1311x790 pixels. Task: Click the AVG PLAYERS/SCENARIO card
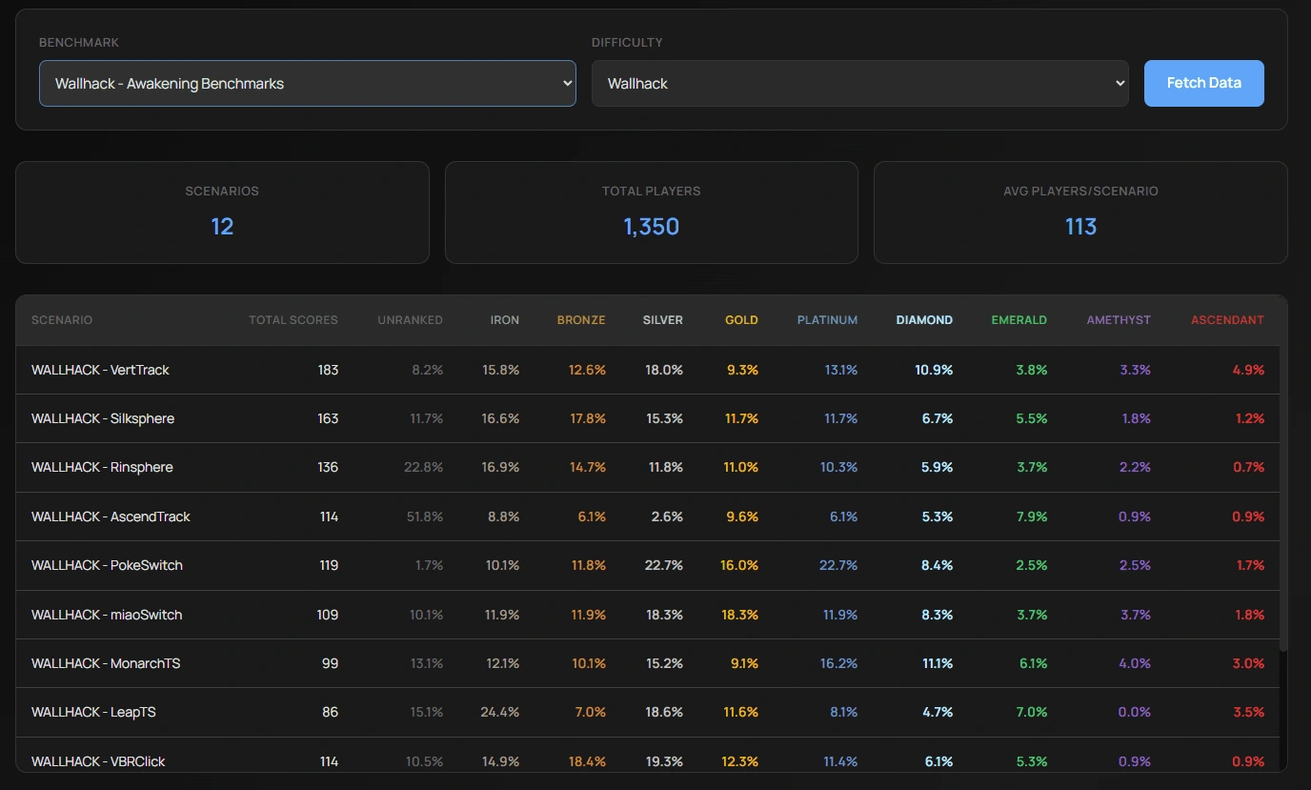(1079, 212)
